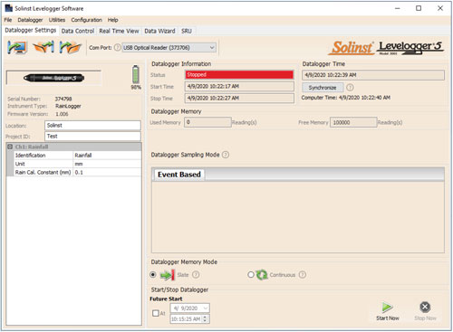Click the Start Time field value
The height and width of the screenshot is (332, 453).
[x=239, y=86]
